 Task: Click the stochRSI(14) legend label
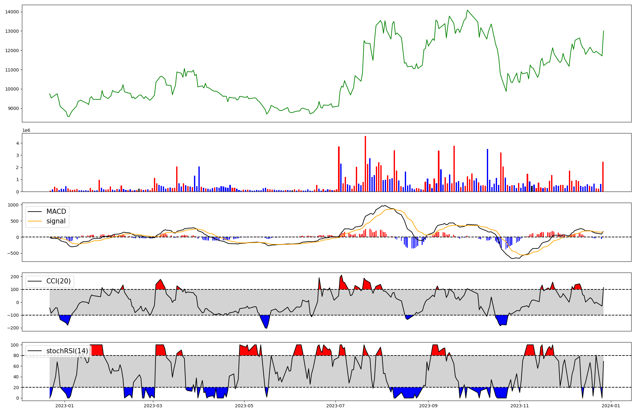67,351
